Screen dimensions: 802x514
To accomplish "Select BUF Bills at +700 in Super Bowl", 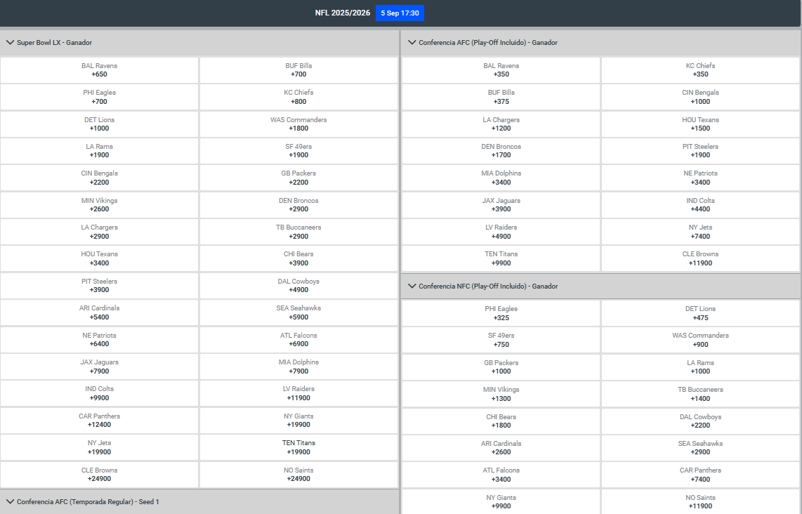I will click(x=298, y=70).
